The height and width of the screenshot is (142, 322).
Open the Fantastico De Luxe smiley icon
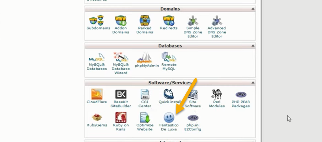pos(169,118)
